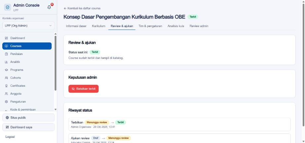305x143 pixels.
Task: Go to Dashboard in sidebar
Action: pyautogui.click(x=27, y=38)
